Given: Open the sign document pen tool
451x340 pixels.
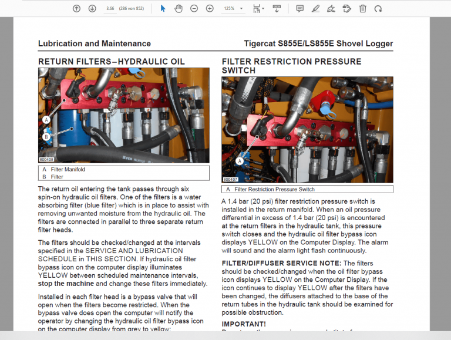Looking at the screenshot, I should pyautogui.click(x=331, y=9).
